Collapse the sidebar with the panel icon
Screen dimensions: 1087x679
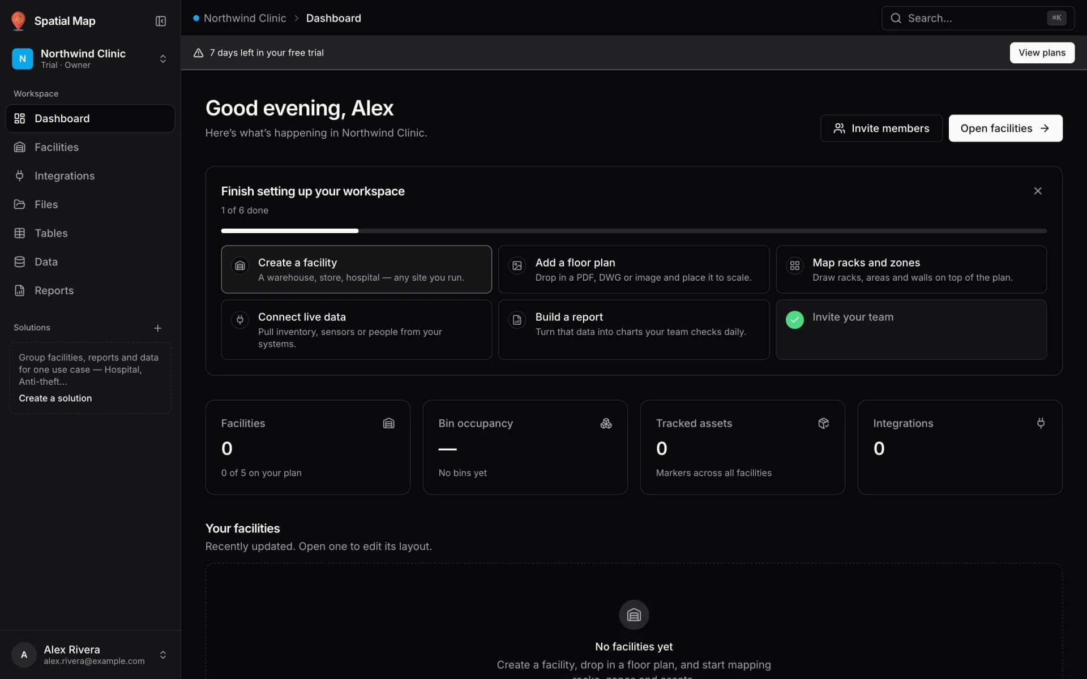click(161, 21)
